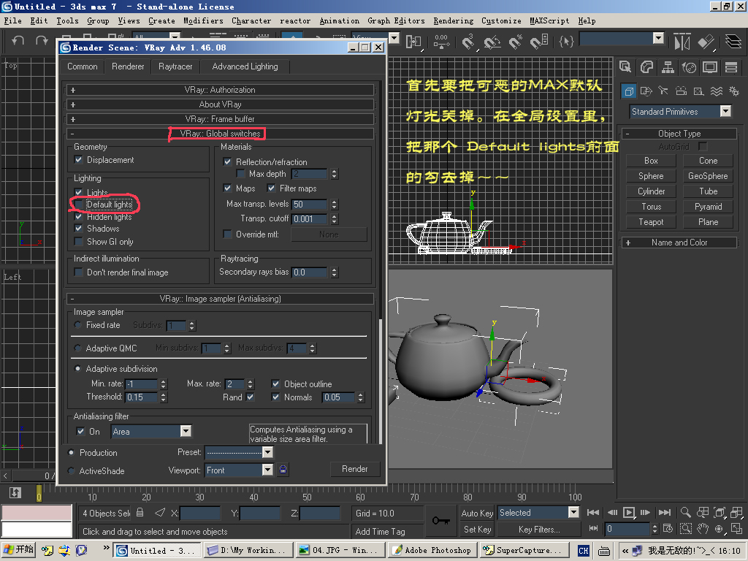Toggle the Hidden lights checkbox
The height and width of the screenshot is (561, 748).
point(79,216)
